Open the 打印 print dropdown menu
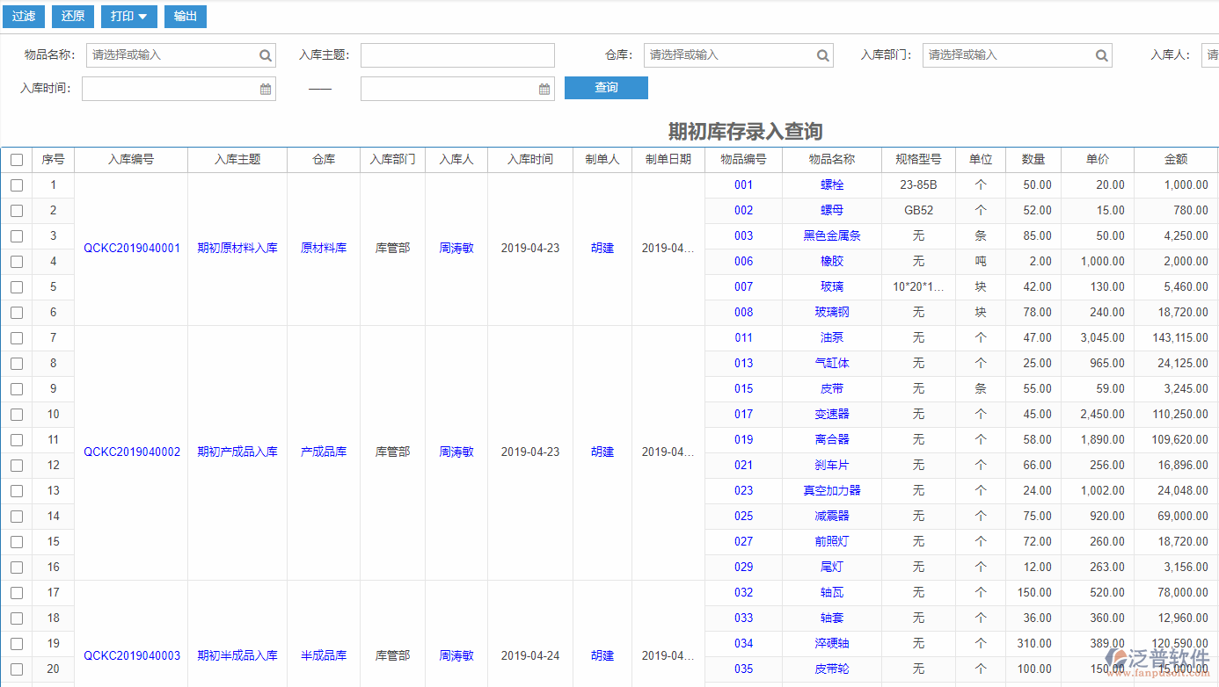1219x687 pixels. [128, 16]
